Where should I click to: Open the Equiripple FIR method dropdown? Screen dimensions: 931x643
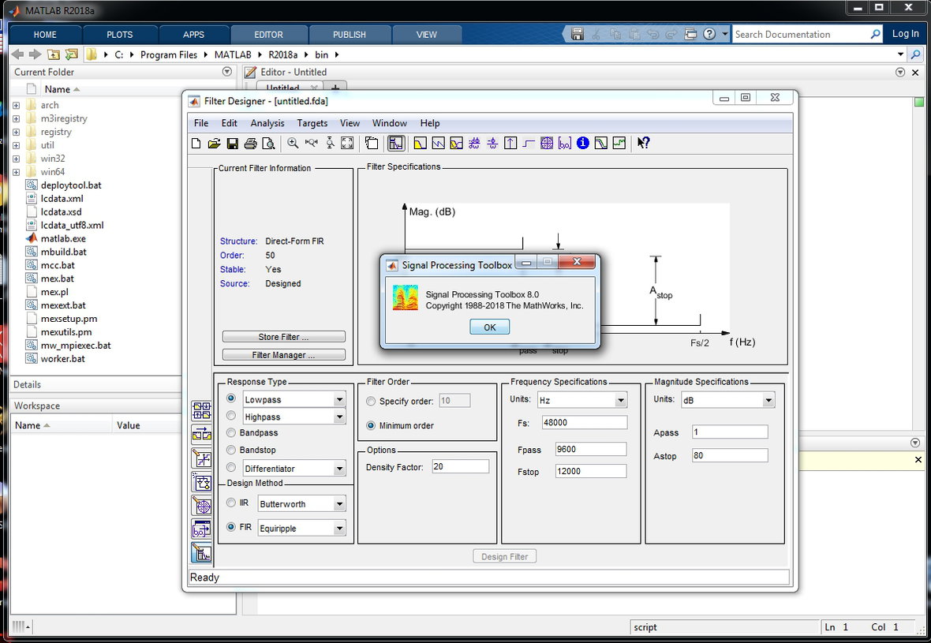(339, 528)
